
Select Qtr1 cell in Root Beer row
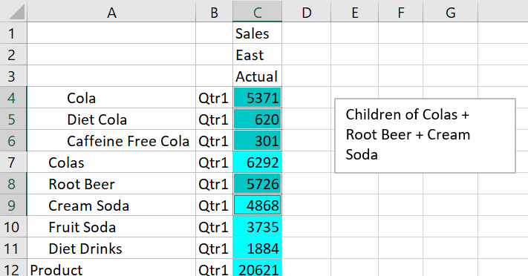point(214,184)
